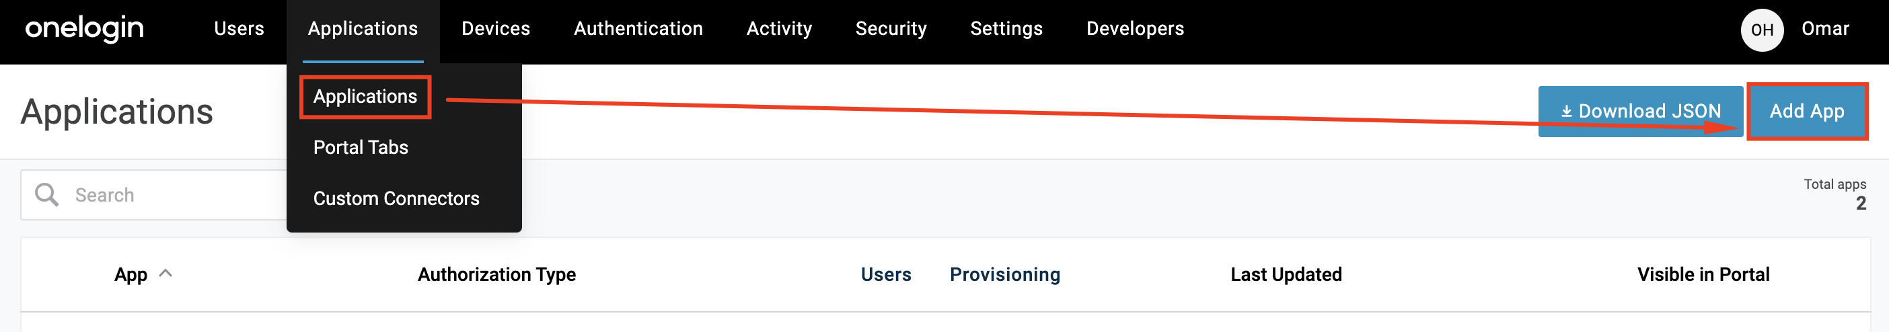Toggle App column sort arrow

pyautogui.click(x=166, y=274)
